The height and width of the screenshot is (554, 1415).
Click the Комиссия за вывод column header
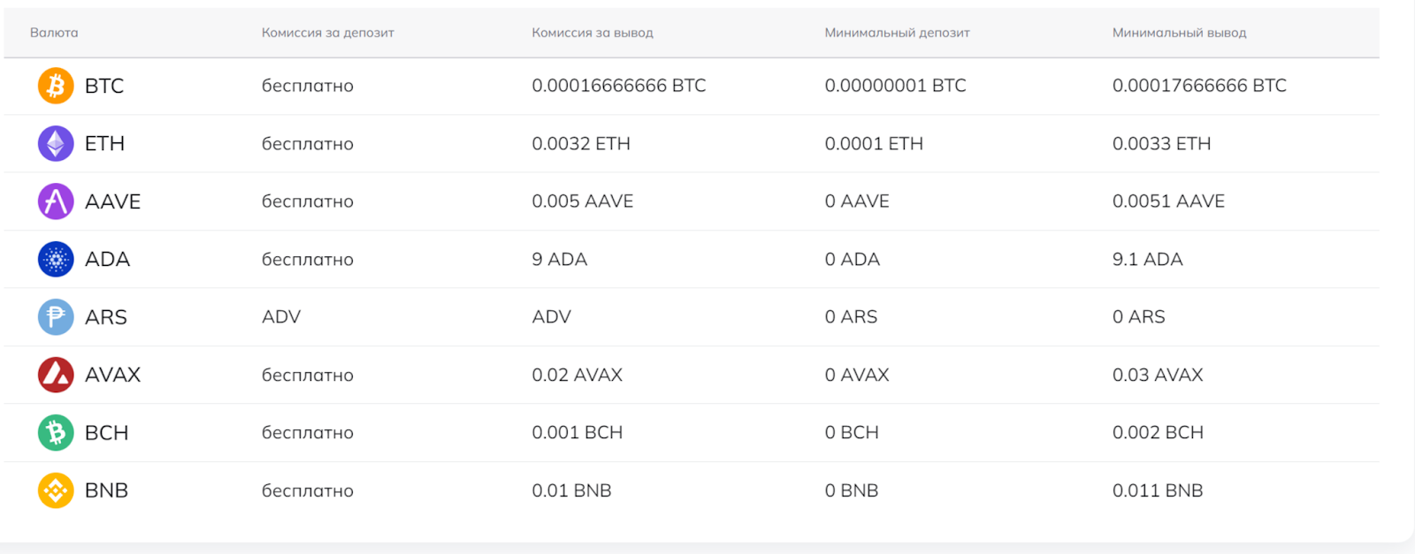click(x=593, y=33)
